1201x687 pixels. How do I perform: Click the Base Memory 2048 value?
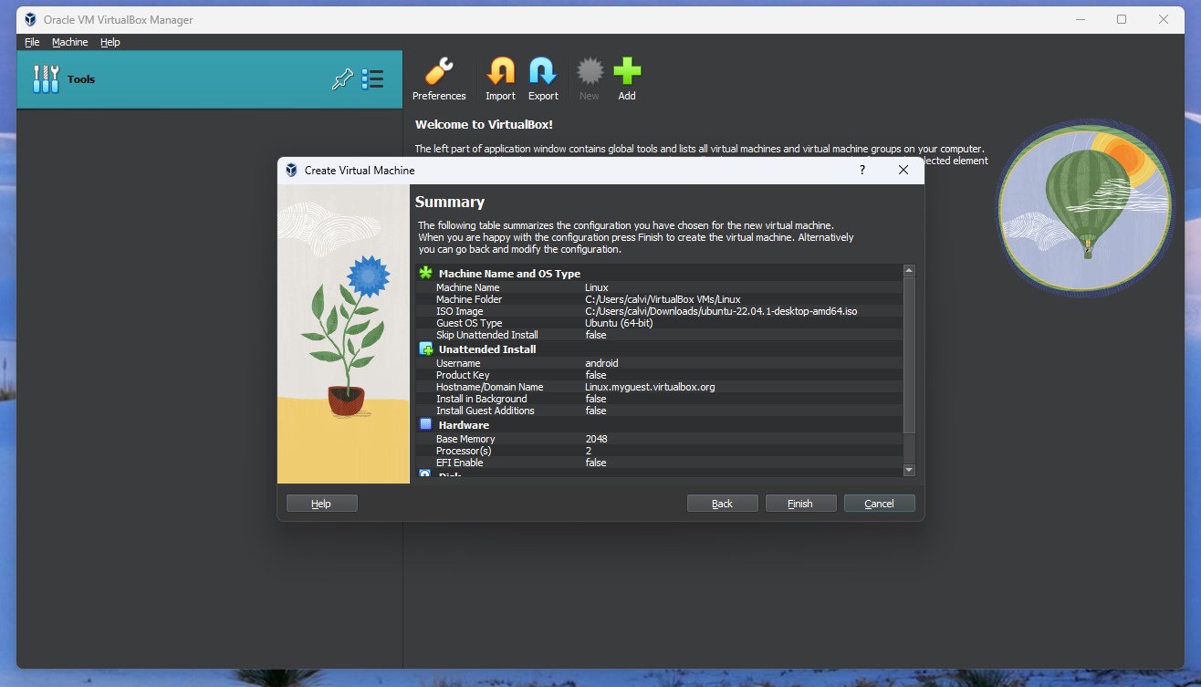(x=596, y=439)
